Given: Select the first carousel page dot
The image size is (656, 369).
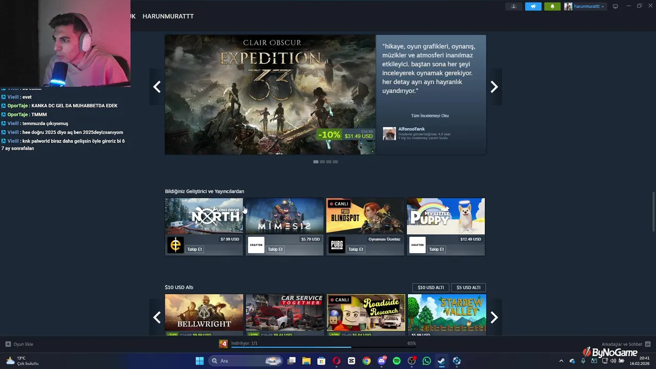Looking at the screenshot, I should point(316,162).
